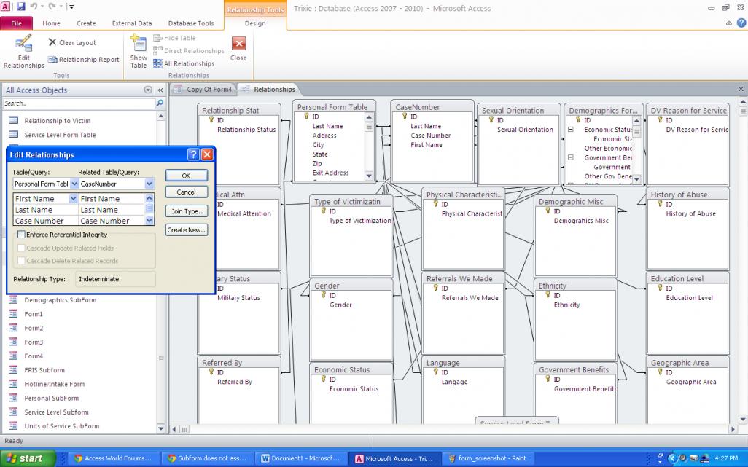The width and height of the screenshot is (748, 467).
Task: Collapse Government Benefits node in Demographics table
Action: (571, 157)
